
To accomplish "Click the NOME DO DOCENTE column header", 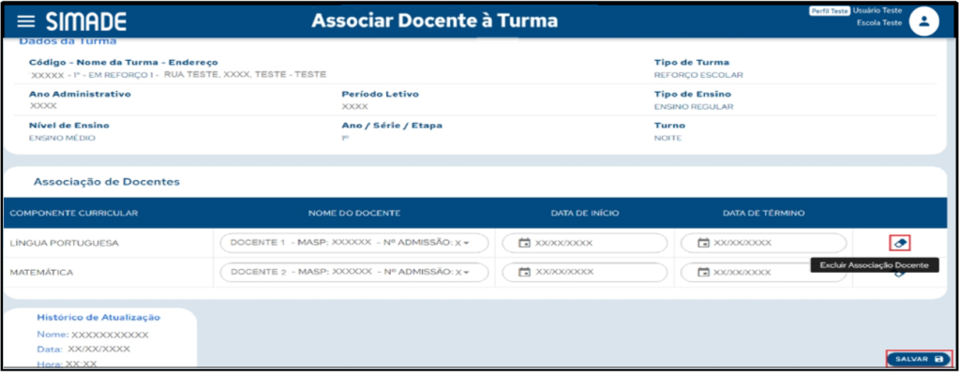I will 353,213.
